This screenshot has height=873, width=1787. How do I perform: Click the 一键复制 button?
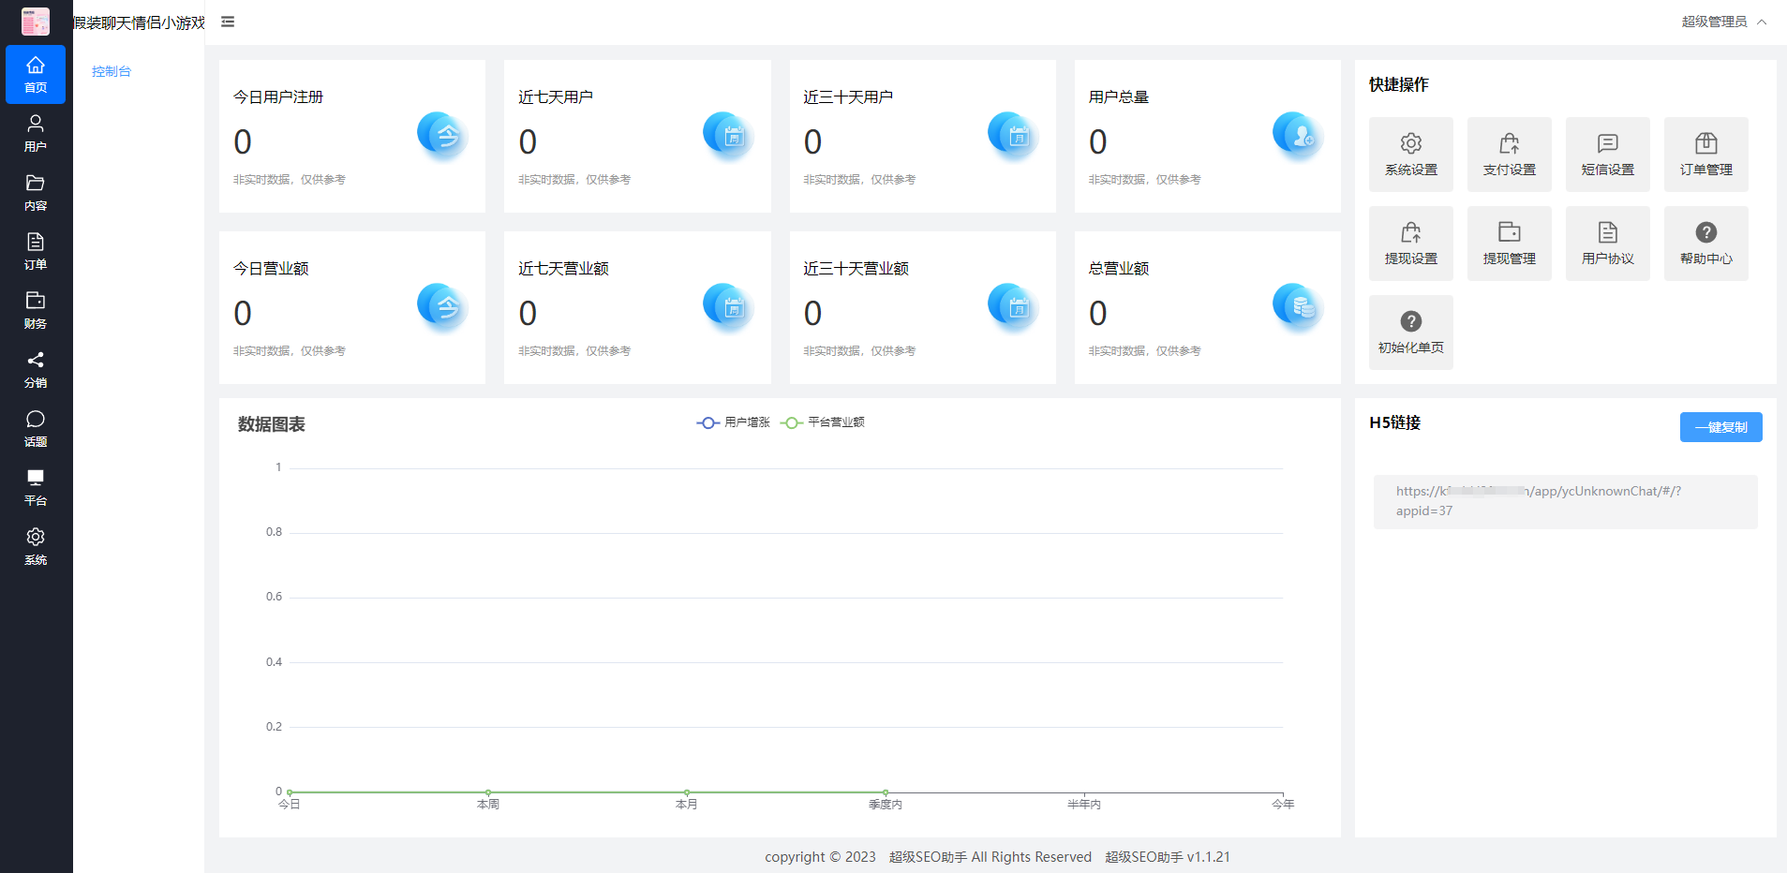(1720, 427)
